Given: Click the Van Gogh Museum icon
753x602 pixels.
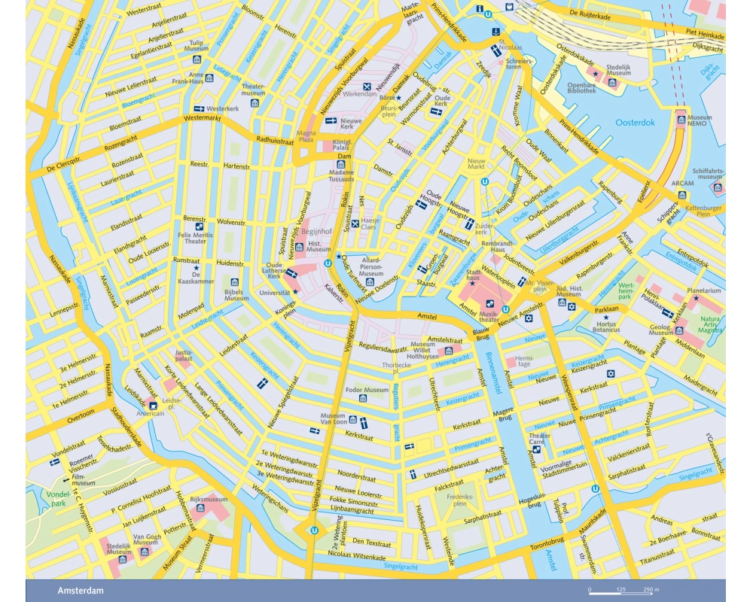Looking at the screenshot, I should tap(139, 552).
